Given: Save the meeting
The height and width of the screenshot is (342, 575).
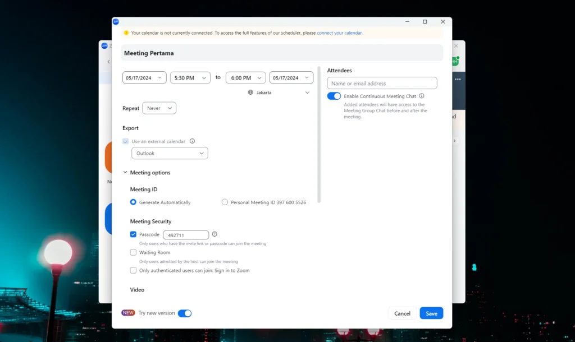Looking at the screenshot, I should 431,313.
